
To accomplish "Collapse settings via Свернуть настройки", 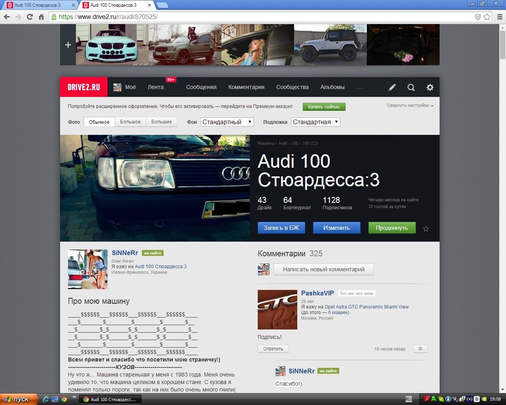I will (x=410, y=105).
